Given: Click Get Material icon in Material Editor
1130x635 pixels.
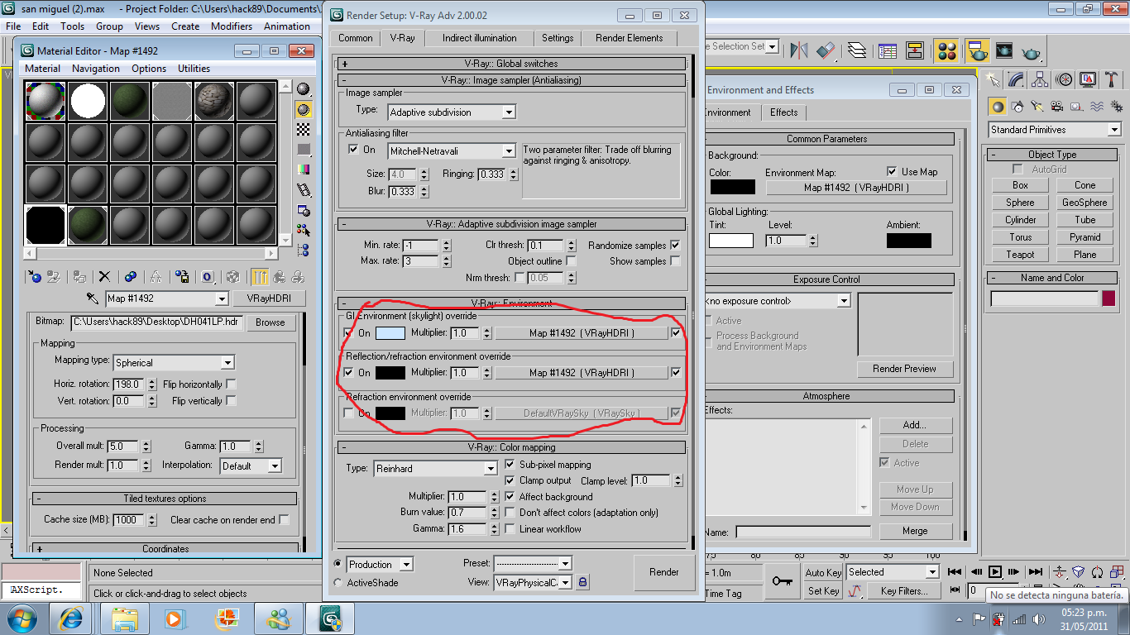Looking at the screenshot, I should [34, 277].
